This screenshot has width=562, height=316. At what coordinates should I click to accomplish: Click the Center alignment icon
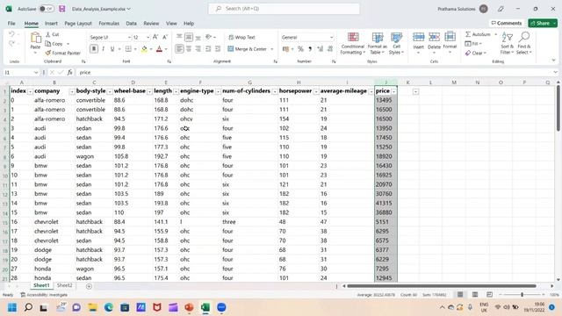[x=189, y=49]
